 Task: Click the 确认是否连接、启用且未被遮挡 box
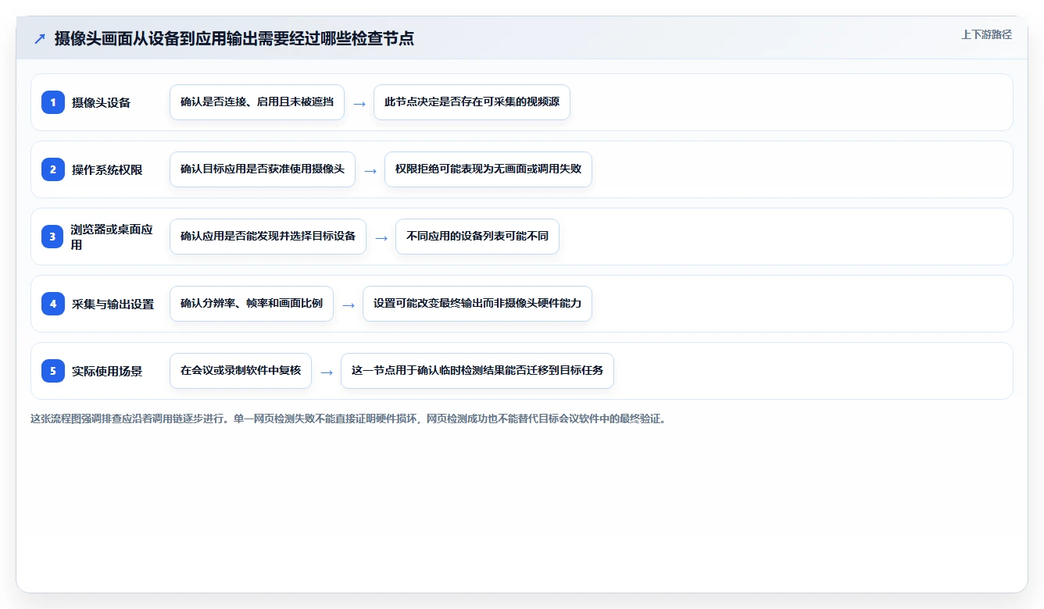[x=257, y=102]
